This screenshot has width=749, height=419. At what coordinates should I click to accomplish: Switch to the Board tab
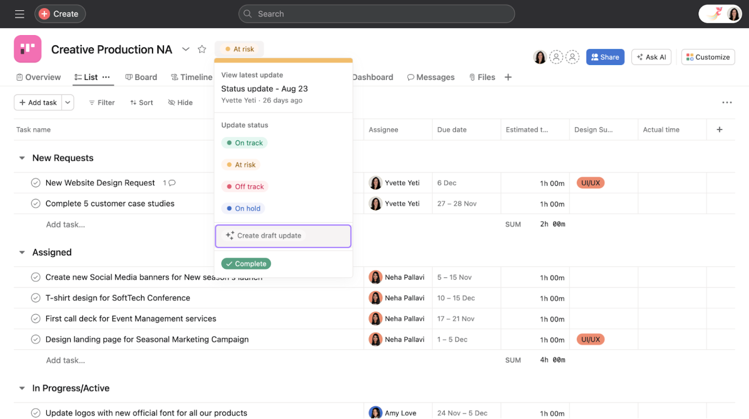[141, 77]
